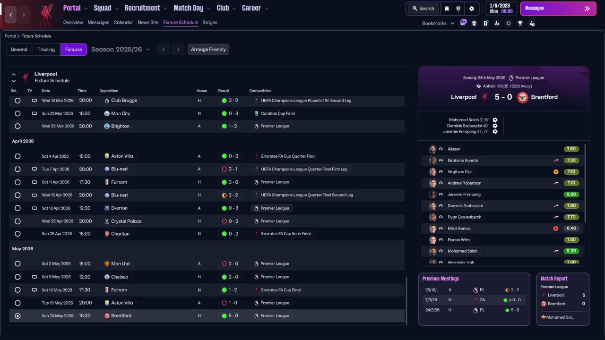Viewport: 605px width, 340px height.
Task: Select the Crystal Palace fixture radio button
Action: point(17,221)
